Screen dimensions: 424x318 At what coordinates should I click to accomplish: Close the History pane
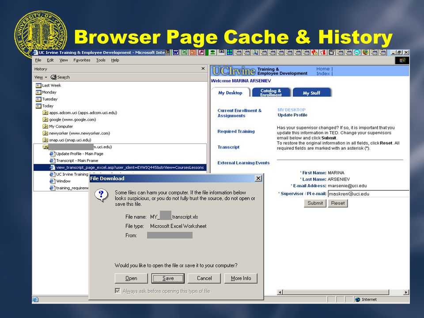203,69
